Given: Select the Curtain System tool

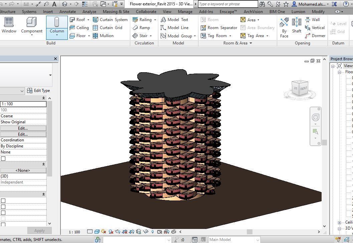Looking at the screenshot, I should [x=110, y=20].
